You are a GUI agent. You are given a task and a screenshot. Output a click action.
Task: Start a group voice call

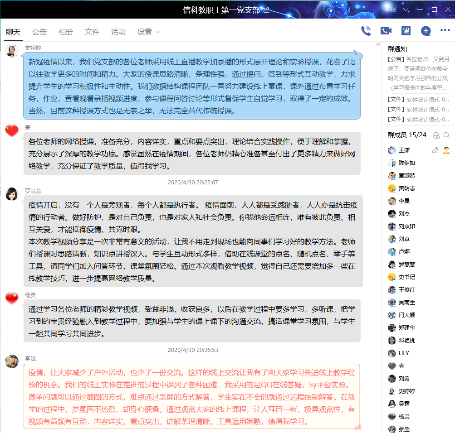(366, 31)
